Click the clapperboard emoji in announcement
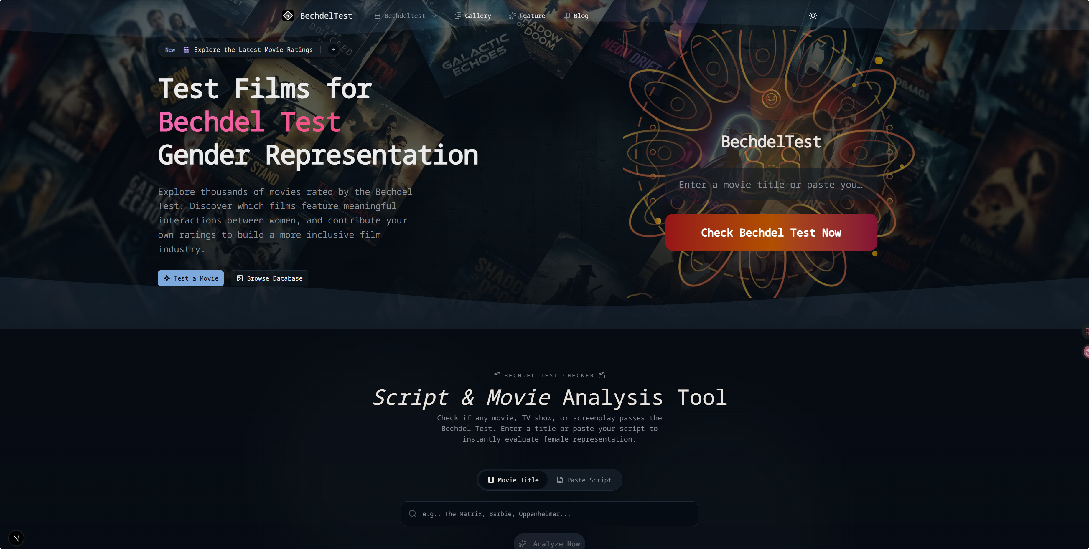 pos(186,49)
